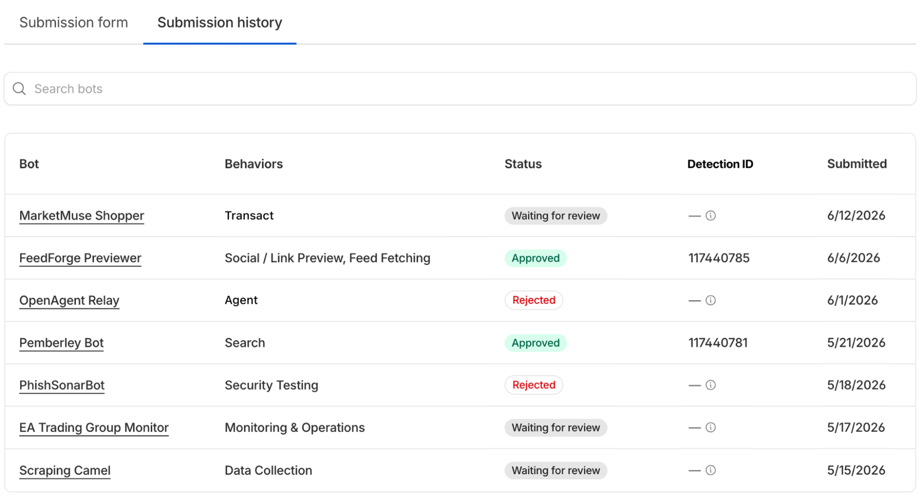Open the MarketMuse Shopper bot link
Viewport: 923px width, 499px height.
tap(82, 216)
